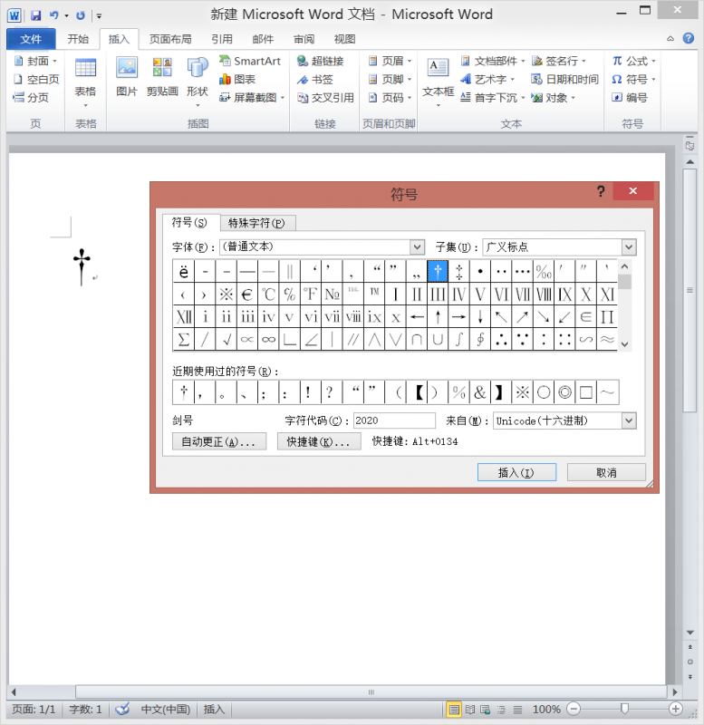
Task: Insert a cover page with 封面
Action: pos(35,61)
